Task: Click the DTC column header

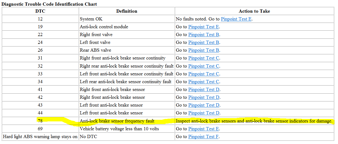Action: (40, 11)
